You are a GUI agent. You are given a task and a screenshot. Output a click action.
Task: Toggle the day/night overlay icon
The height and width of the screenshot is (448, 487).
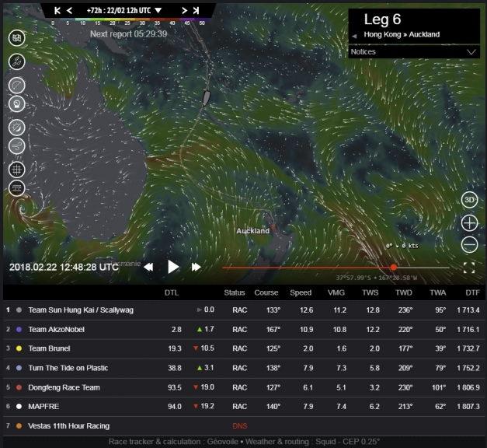pyautogui.click(x=17, y=128)
